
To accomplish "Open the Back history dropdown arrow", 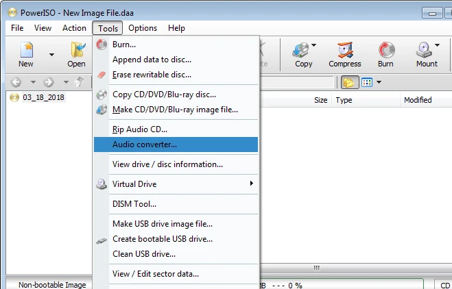I will click(x=33, y=82).
